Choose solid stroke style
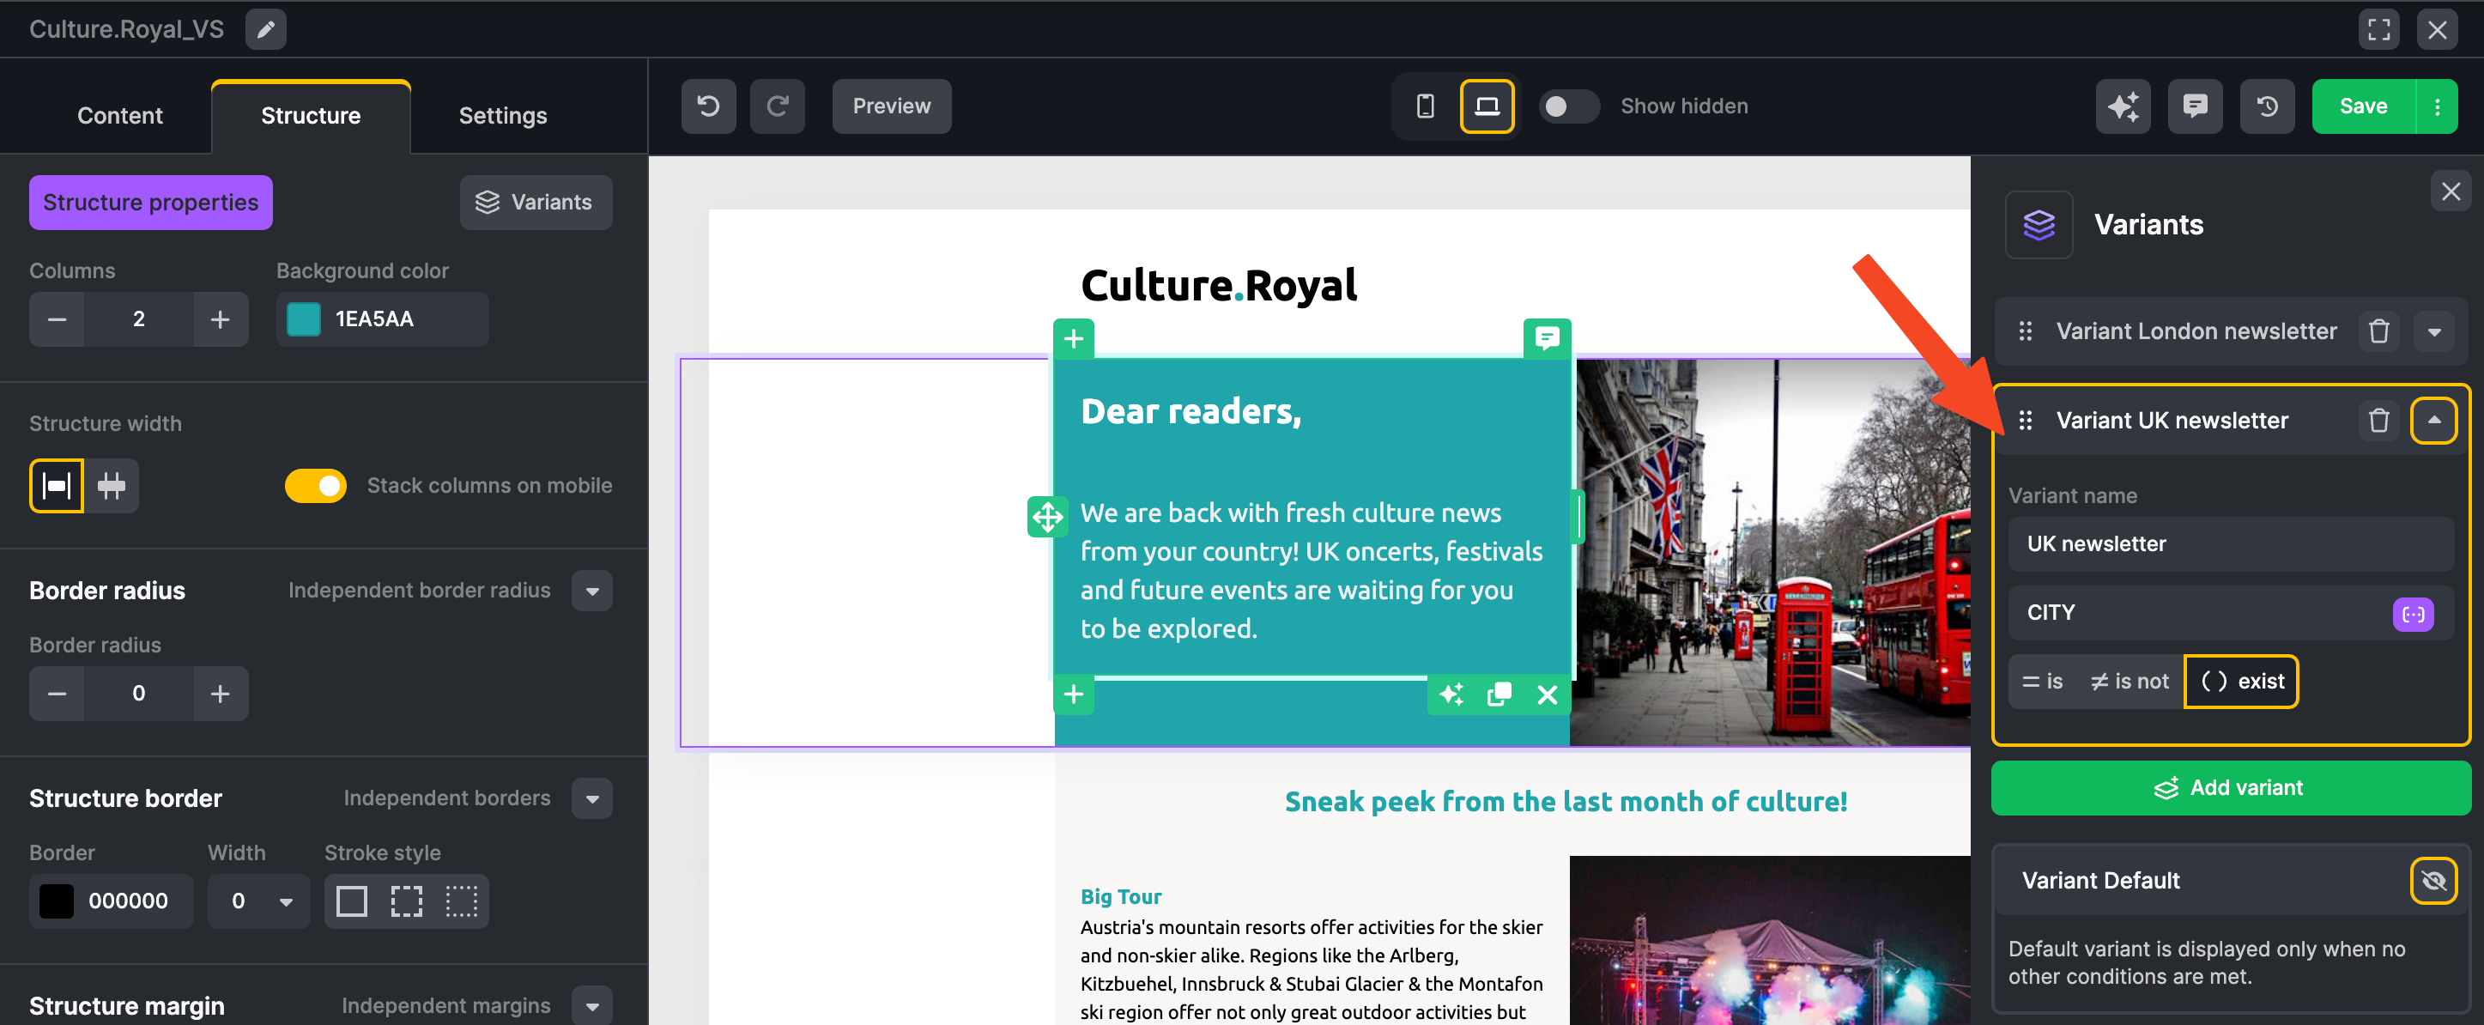 tap(351, 901)
